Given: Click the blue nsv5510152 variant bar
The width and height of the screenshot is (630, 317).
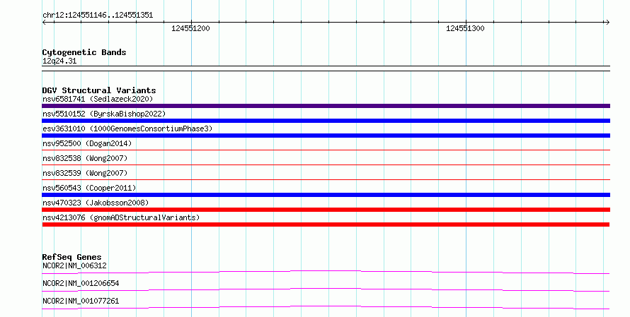Looking at the screenshot, I should pyautogui.click(x=326, y=121).
